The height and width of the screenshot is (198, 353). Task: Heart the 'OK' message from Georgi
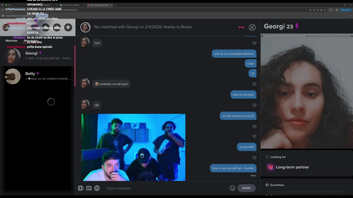pos(255,105)
